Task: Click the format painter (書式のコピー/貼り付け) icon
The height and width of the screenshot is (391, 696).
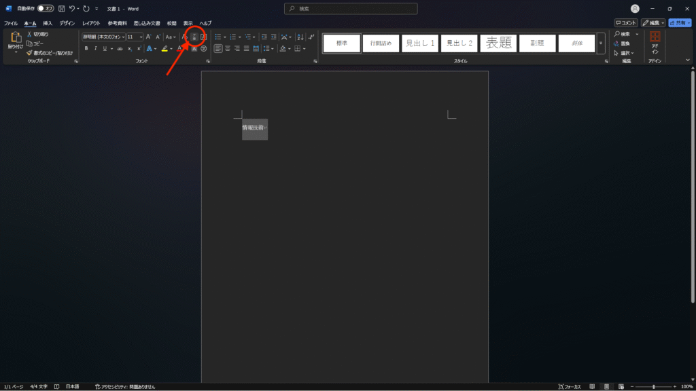Action: 30,52
